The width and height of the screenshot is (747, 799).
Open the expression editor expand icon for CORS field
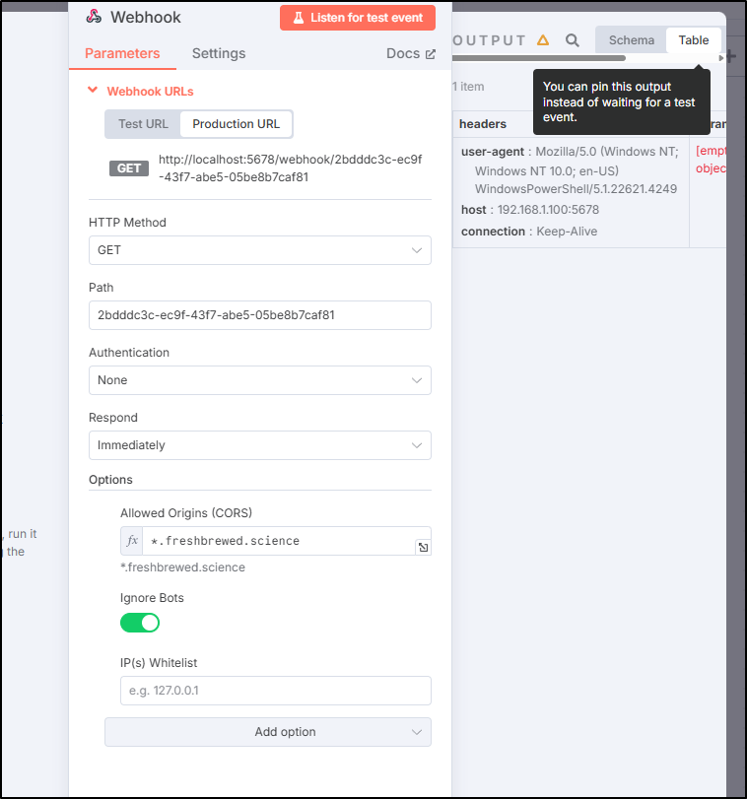pyautogui.click(x=423, y=547)
